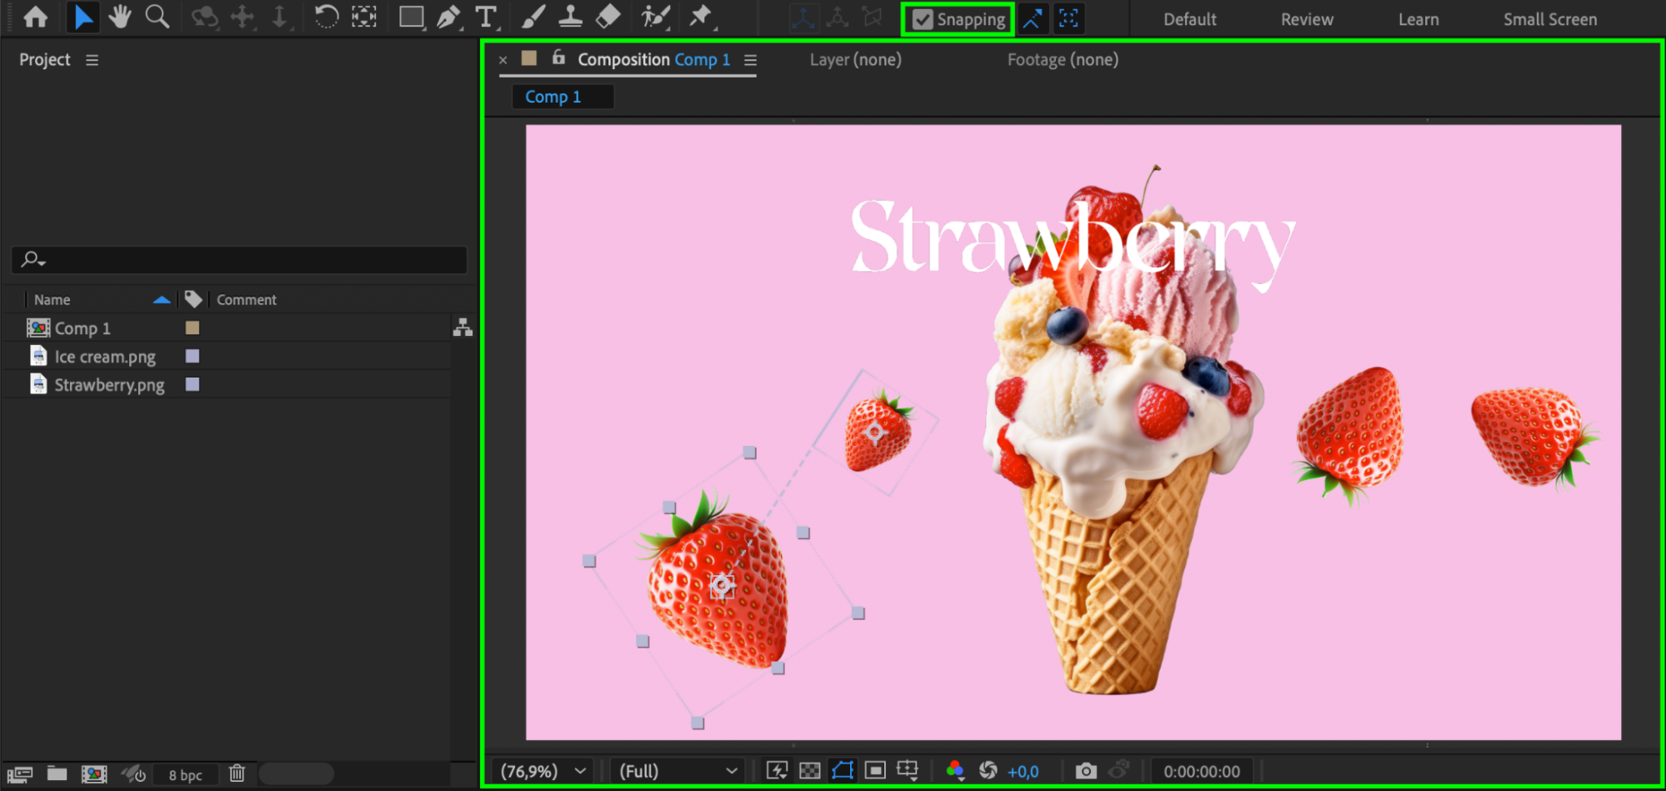Activate the Eraser tool

(x=608, y=17)
